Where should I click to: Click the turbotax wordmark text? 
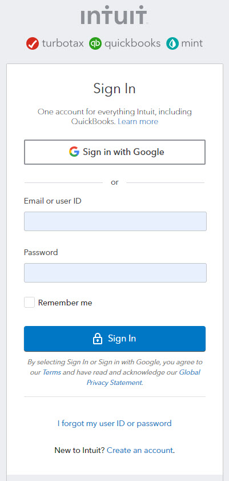(63, 43)
